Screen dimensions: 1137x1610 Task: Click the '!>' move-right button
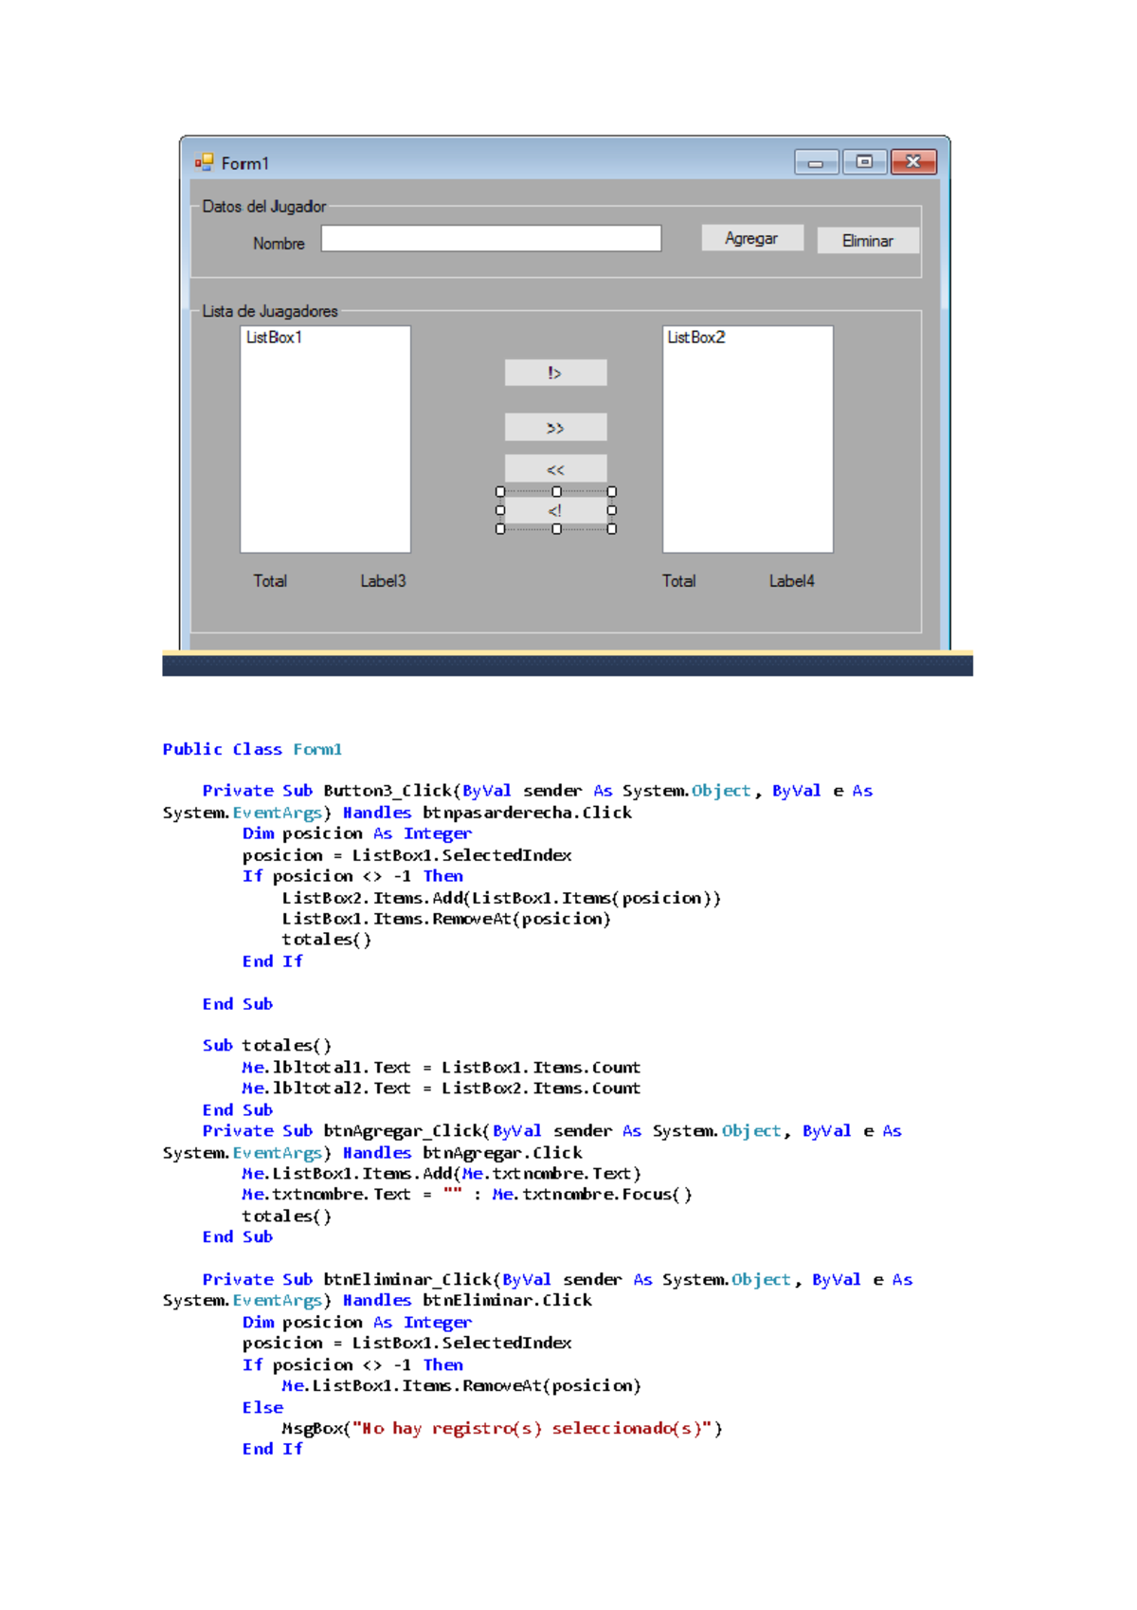click(x=555, y=374)
